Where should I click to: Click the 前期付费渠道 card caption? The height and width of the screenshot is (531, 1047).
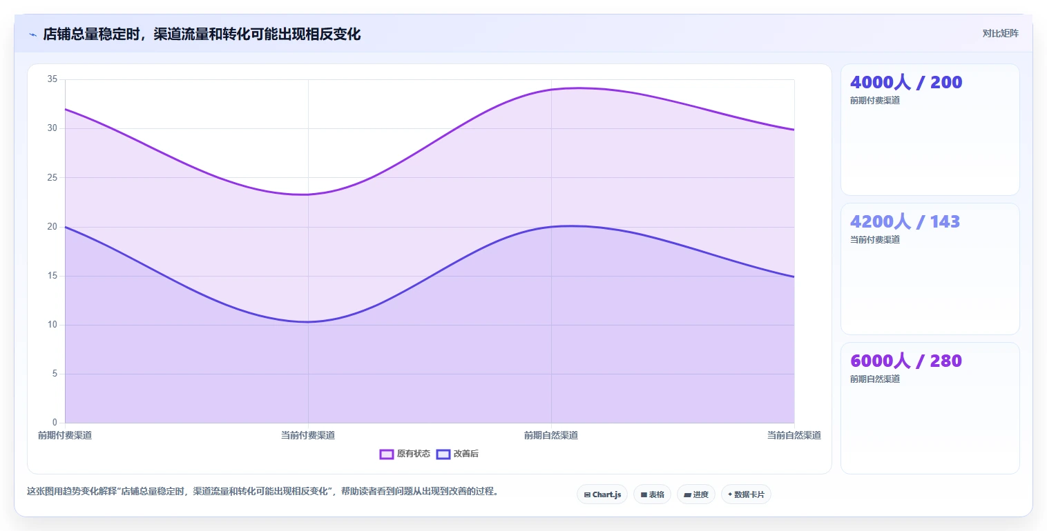pos(875,100)
